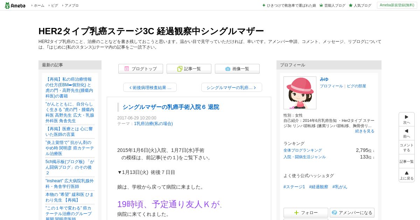The image size is (420, 220).
Task: Click 記事一覧 in floating side panel
Action: coord(407,161)
